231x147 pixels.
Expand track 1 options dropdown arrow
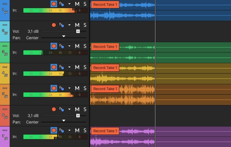(69, 4)
